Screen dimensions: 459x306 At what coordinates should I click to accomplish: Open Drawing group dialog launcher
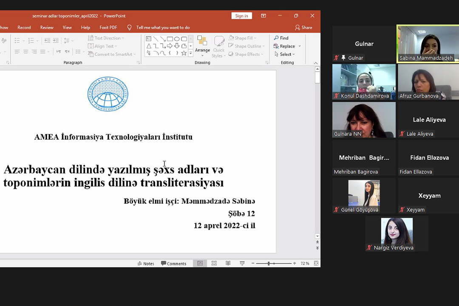266,62
